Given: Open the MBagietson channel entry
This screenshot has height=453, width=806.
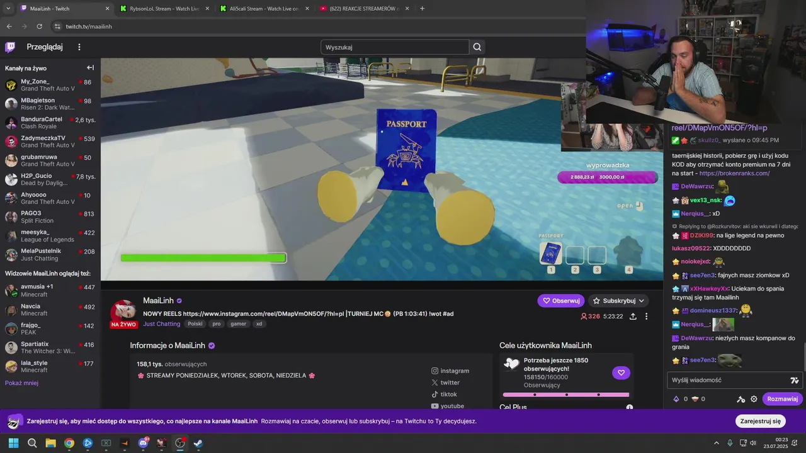Looking at the screenshot, I should pyautogui.click(x=50, y=104).
